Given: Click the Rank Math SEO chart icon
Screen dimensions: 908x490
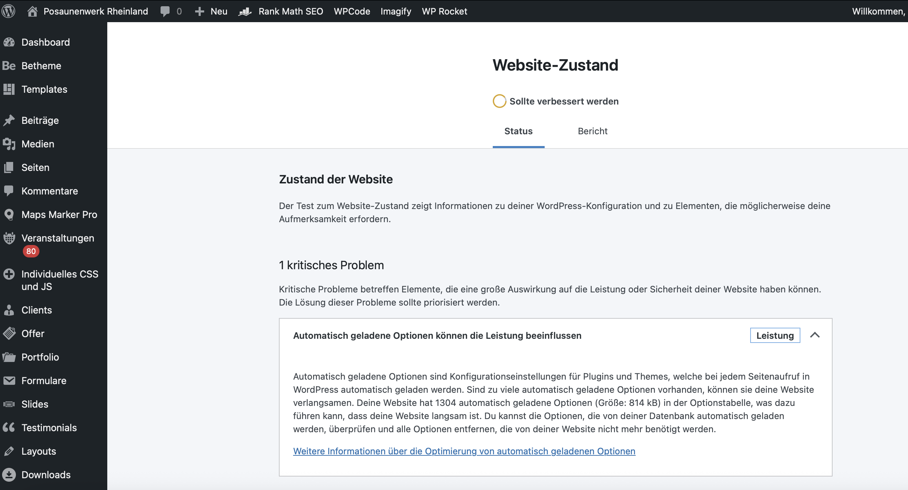Looking at the screenshot, I should 245,12.
